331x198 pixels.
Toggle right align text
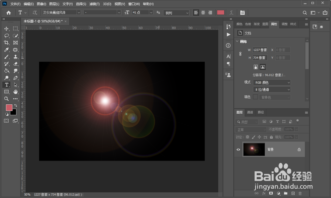[210, 13]
